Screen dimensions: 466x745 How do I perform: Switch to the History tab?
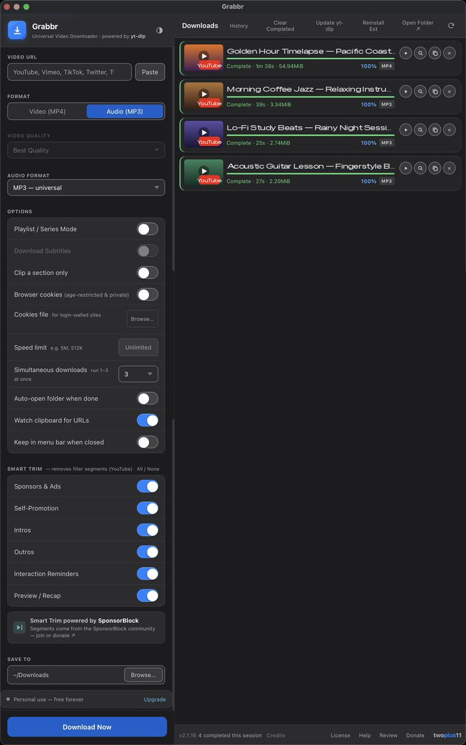point(239,26)
